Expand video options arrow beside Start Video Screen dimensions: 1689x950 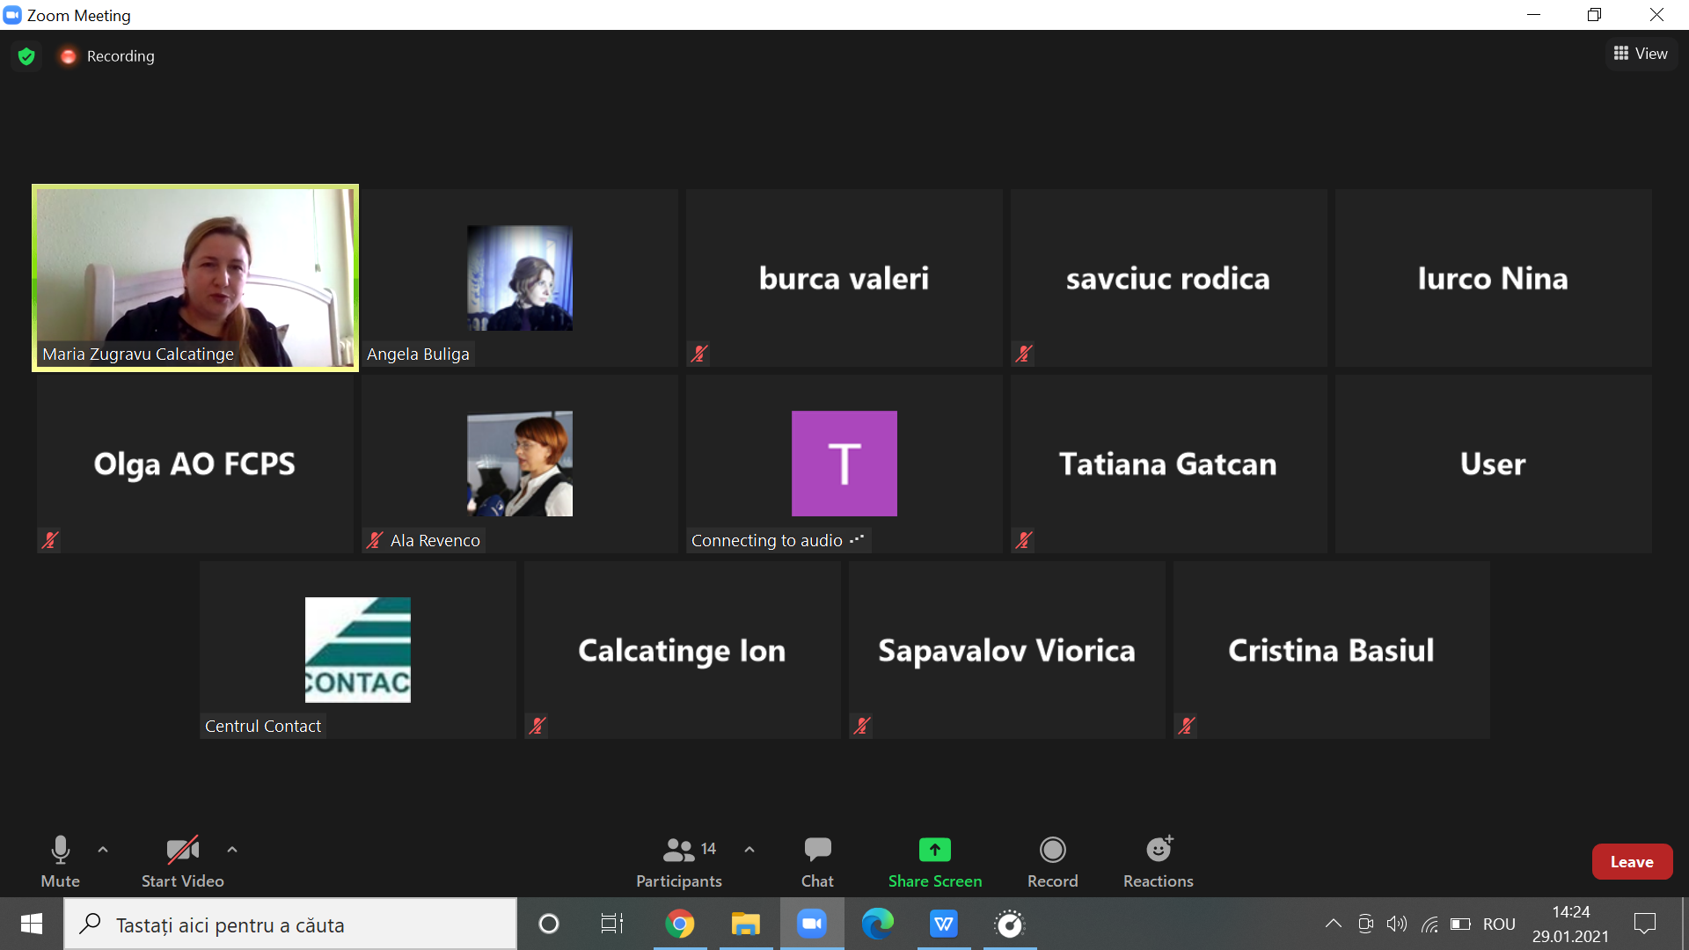(x=232, y=850)
